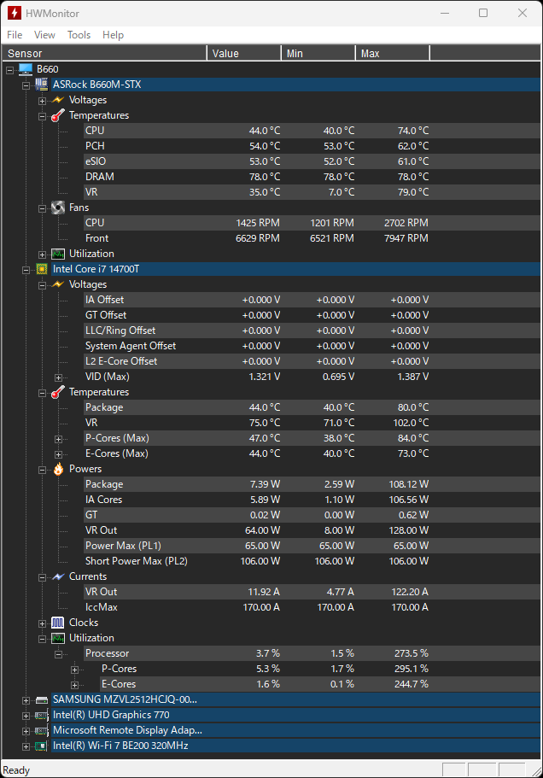
Task: Click the Currents icon
Action: click(x=58, y=576)
